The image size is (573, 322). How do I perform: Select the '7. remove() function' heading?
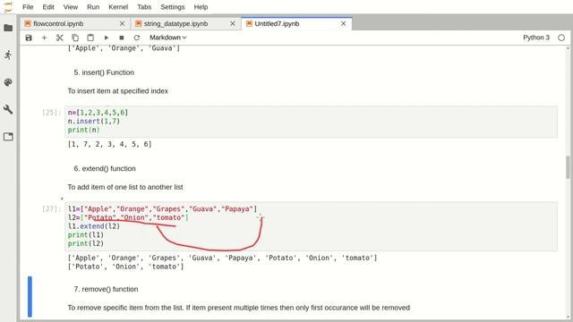point(106,289)
